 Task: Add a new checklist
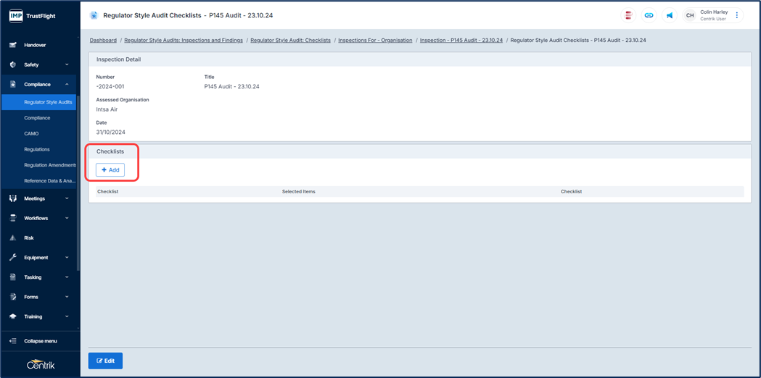[x=110, y=170]
